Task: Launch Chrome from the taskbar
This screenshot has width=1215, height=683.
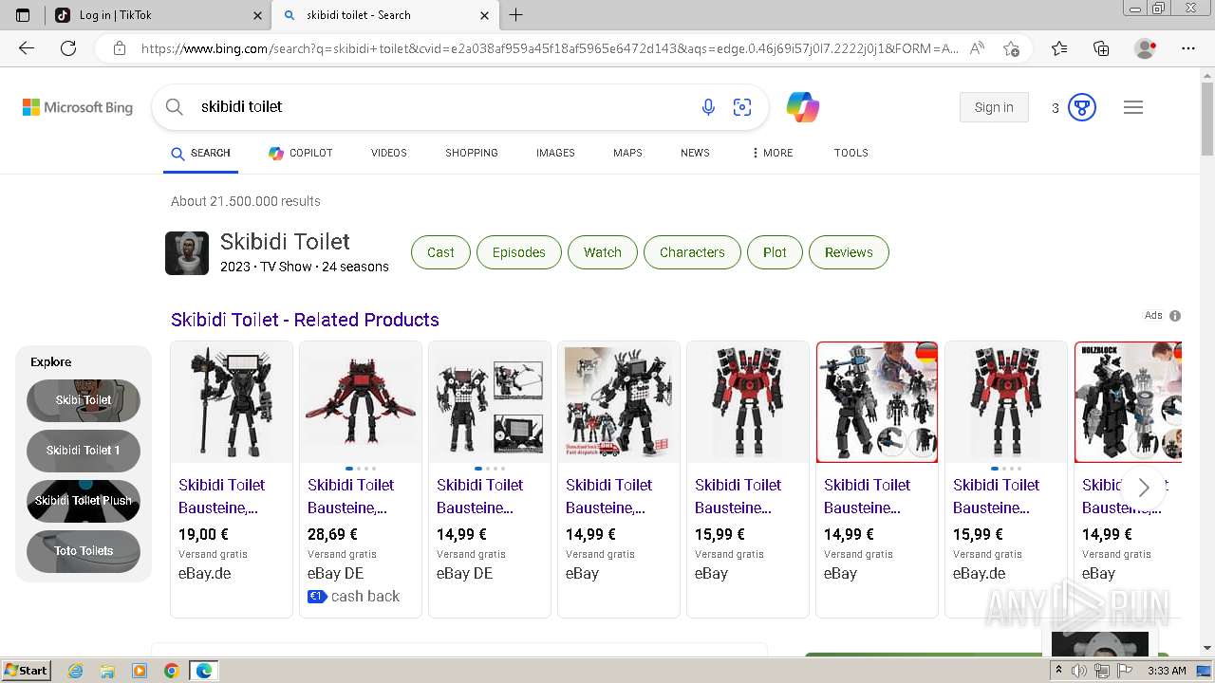Action: tap(171, 671)
